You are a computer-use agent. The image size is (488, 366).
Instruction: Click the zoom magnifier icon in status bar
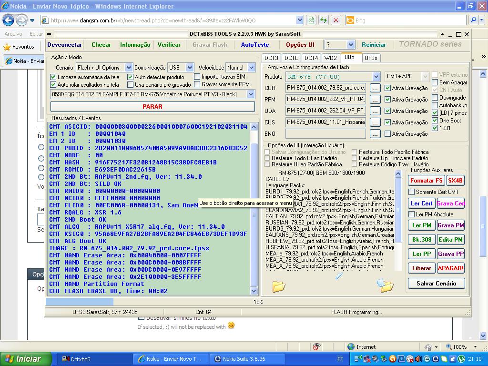(449, 347)
